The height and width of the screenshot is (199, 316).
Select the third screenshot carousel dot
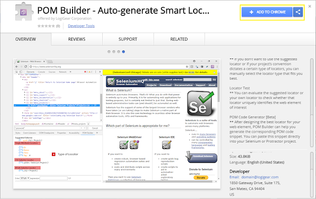point(118,51)
